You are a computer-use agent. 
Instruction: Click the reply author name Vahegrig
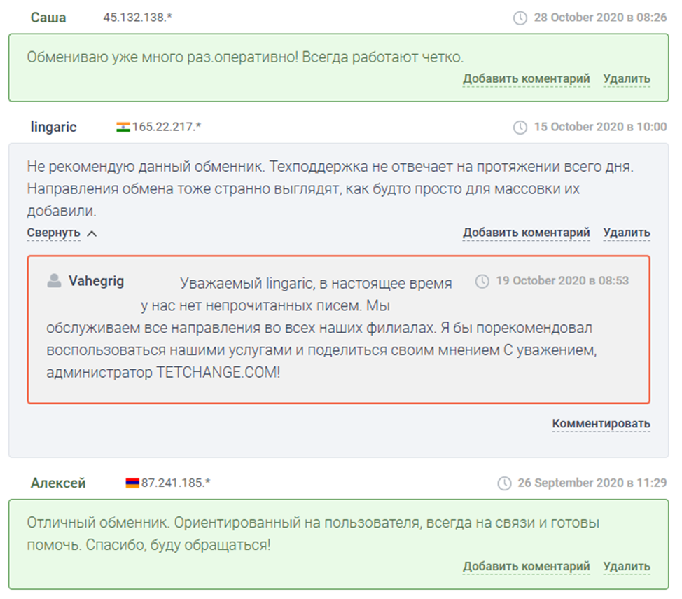96,281
